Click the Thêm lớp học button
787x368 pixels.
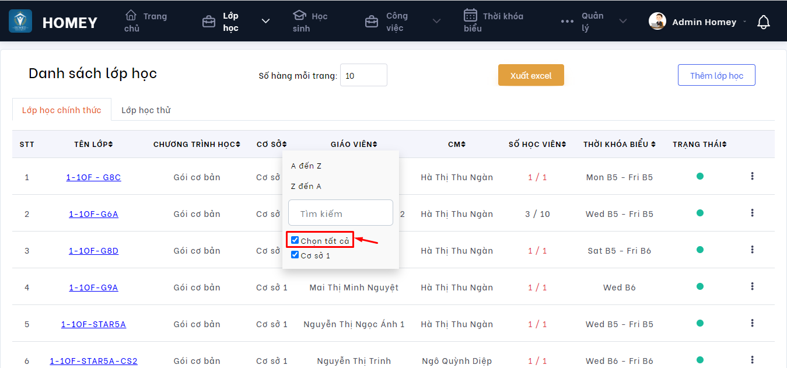coord(716,75)
